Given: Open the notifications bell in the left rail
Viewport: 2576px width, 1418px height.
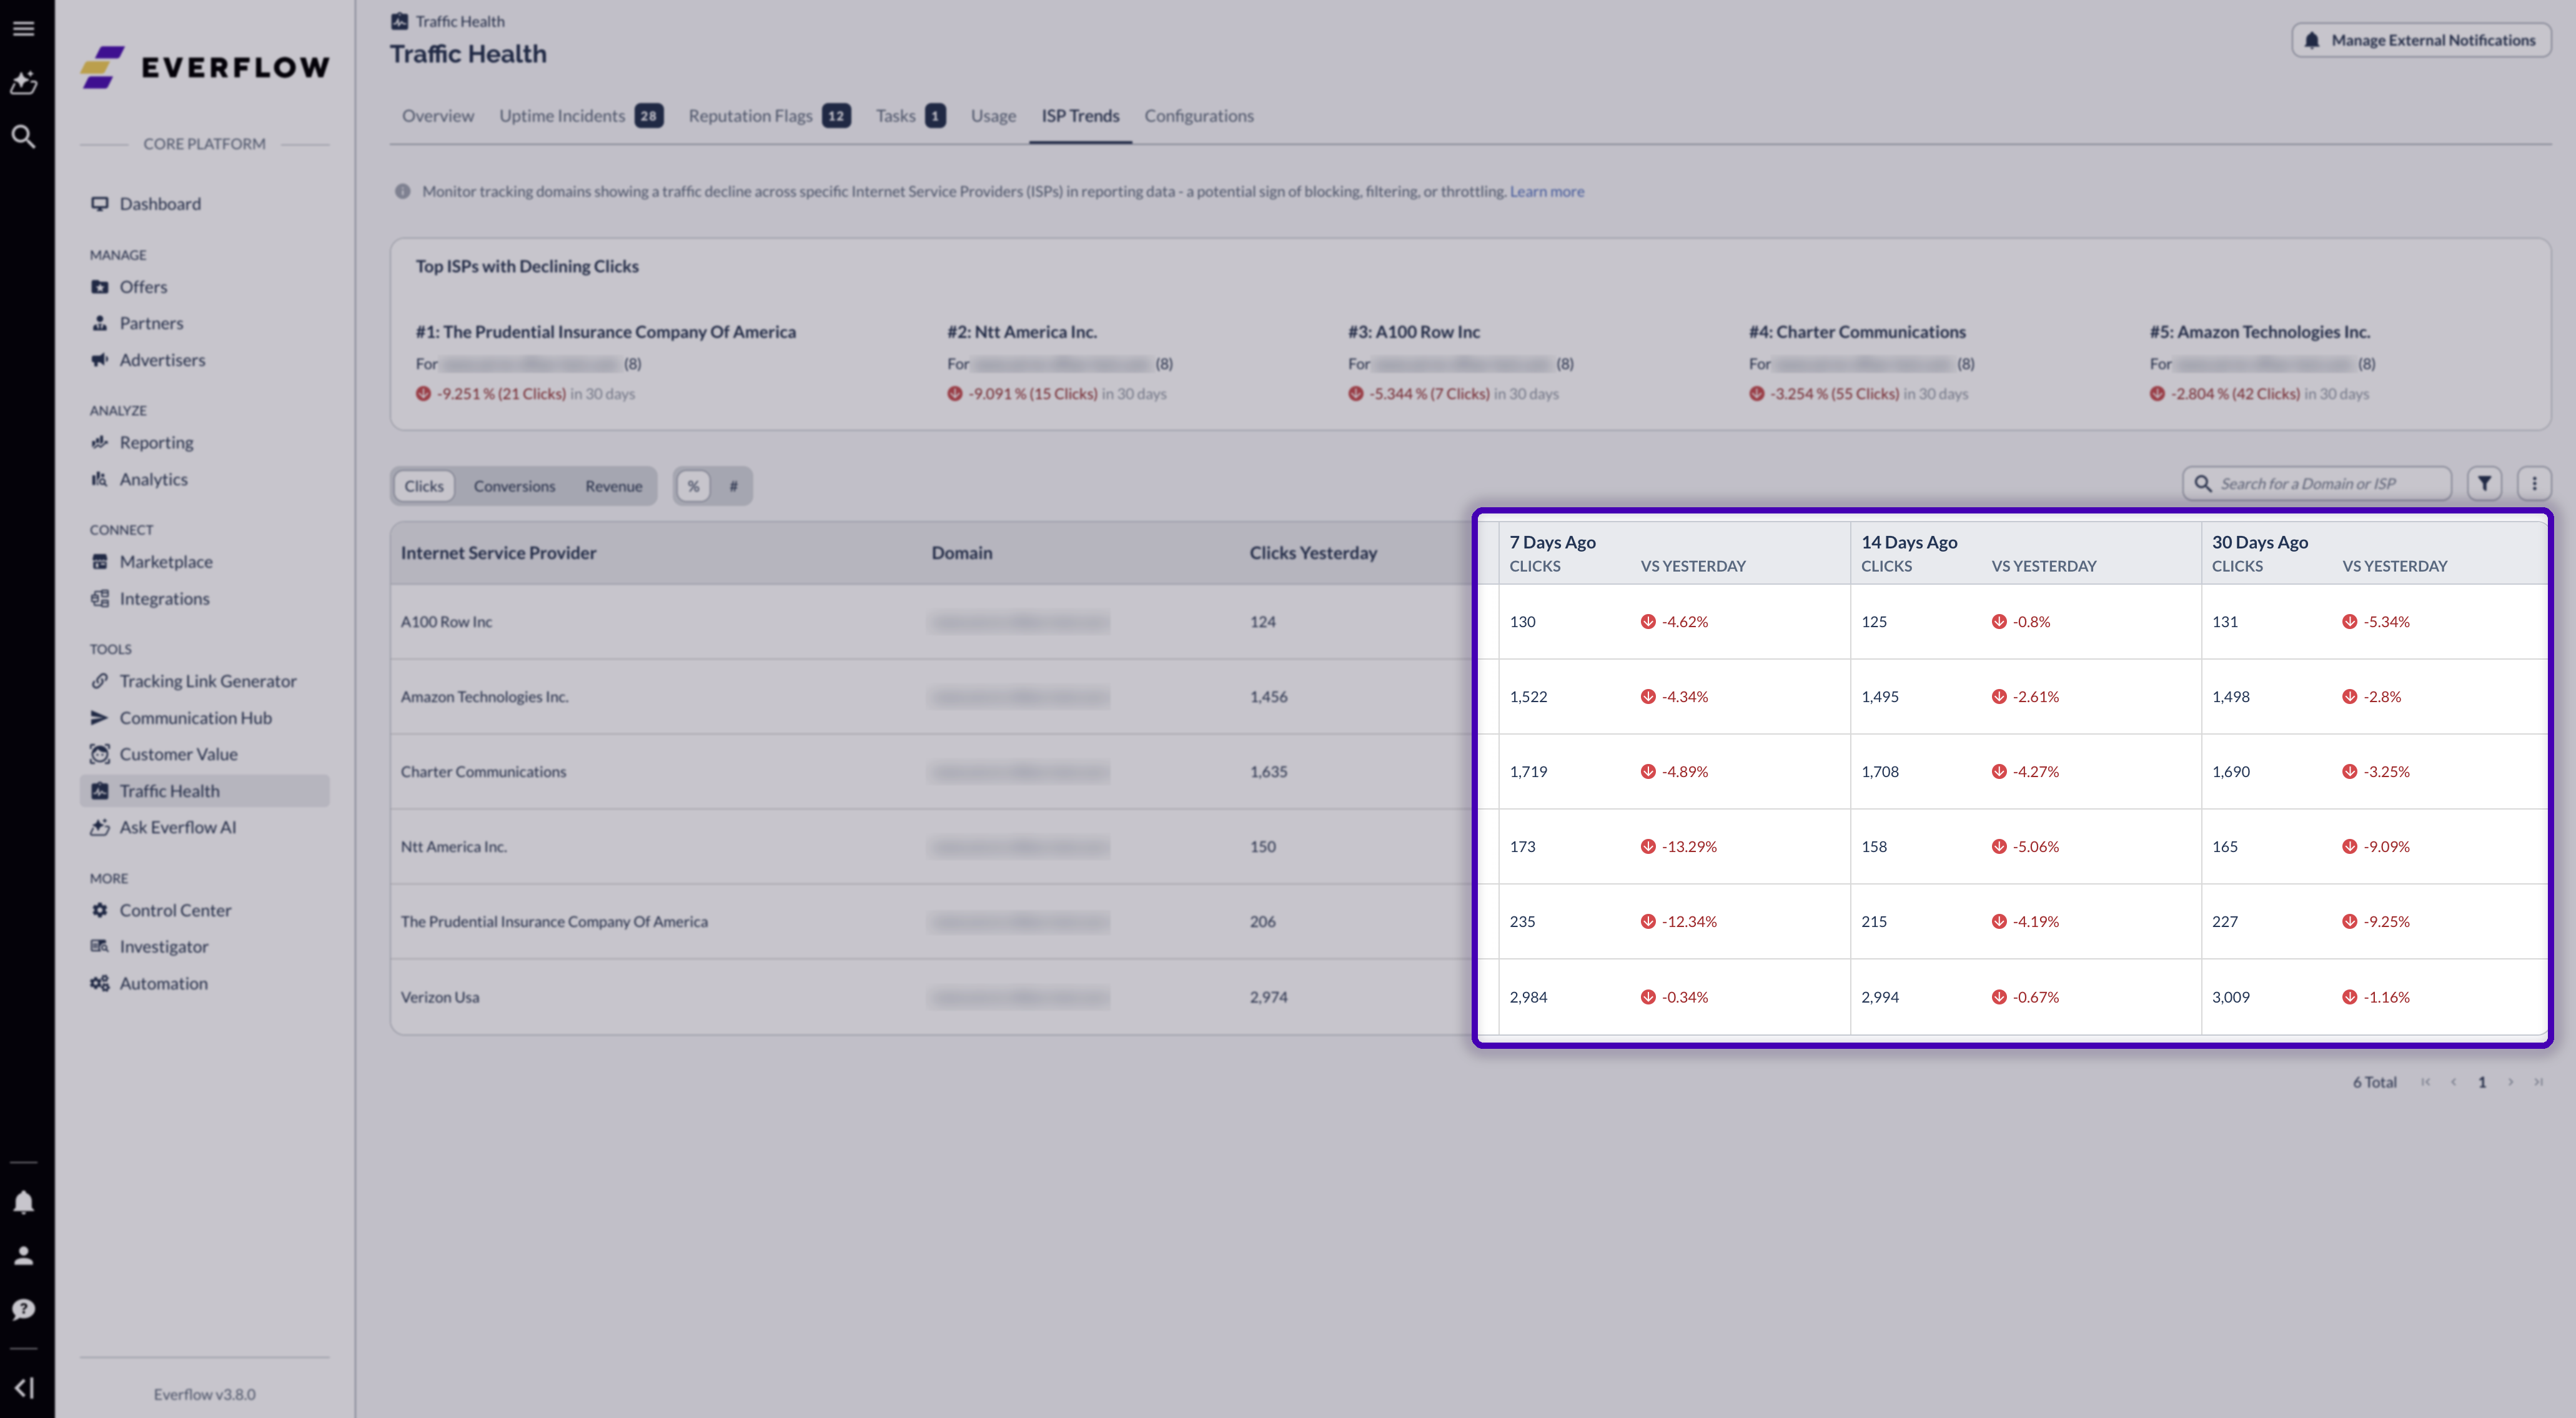Looking at the screenshot, I should [x=23, y=1201].
